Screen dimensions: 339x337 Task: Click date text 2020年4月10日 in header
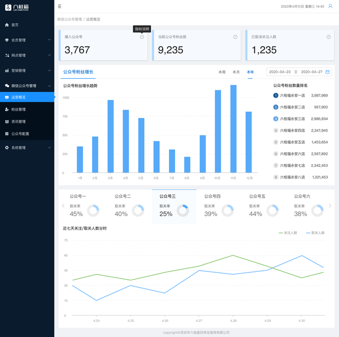(292, 7)
